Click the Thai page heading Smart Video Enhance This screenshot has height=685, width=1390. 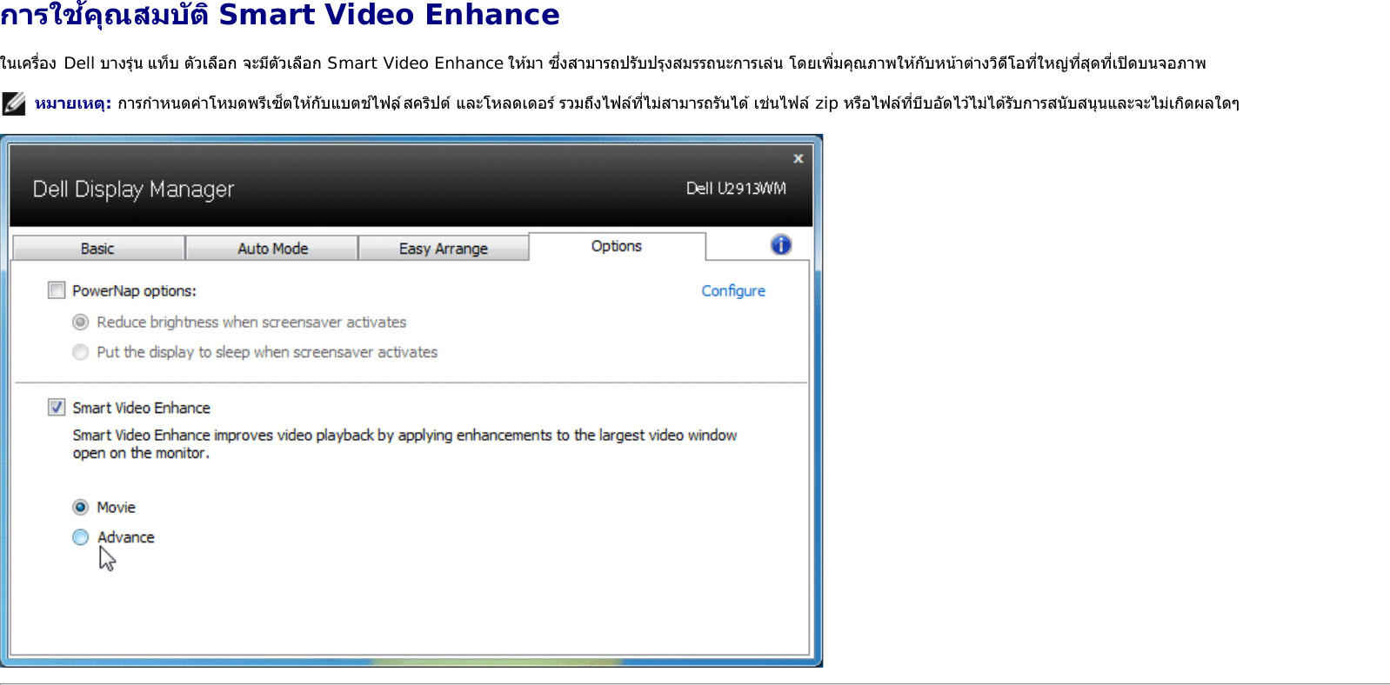(x=280, y=15)
